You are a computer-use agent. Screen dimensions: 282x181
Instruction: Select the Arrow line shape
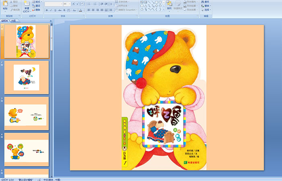coord(153,2)
